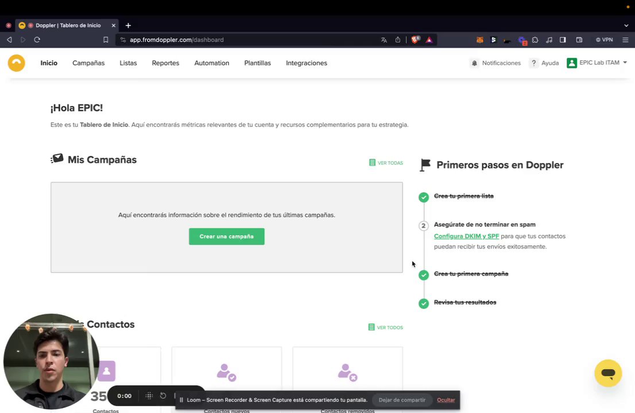Click the green account avatar icon

[x=572, y=63]
